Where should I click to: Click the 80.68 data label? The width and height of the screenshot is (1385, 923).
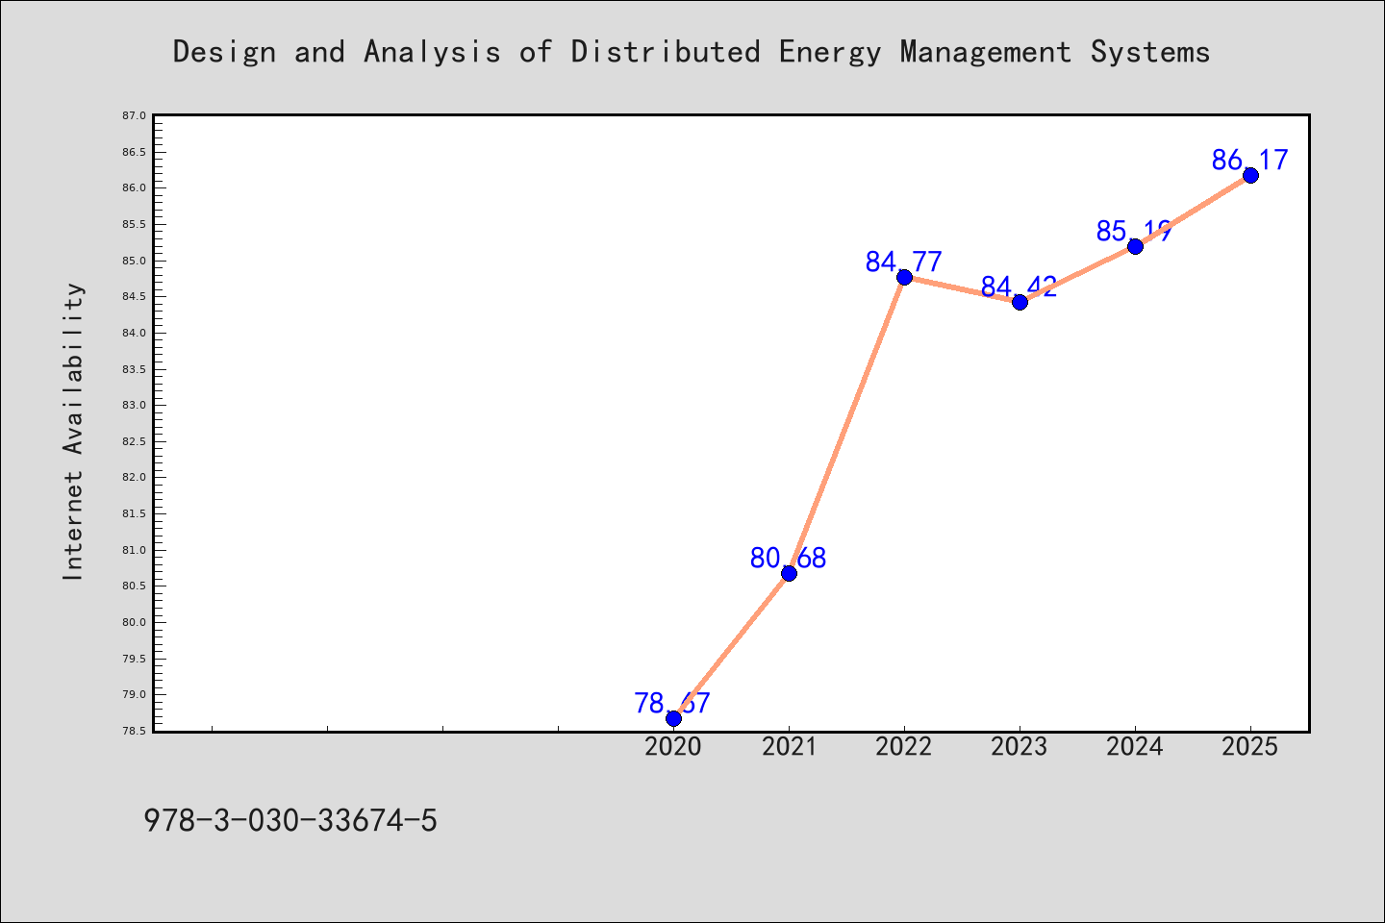(x=788, y=558)
